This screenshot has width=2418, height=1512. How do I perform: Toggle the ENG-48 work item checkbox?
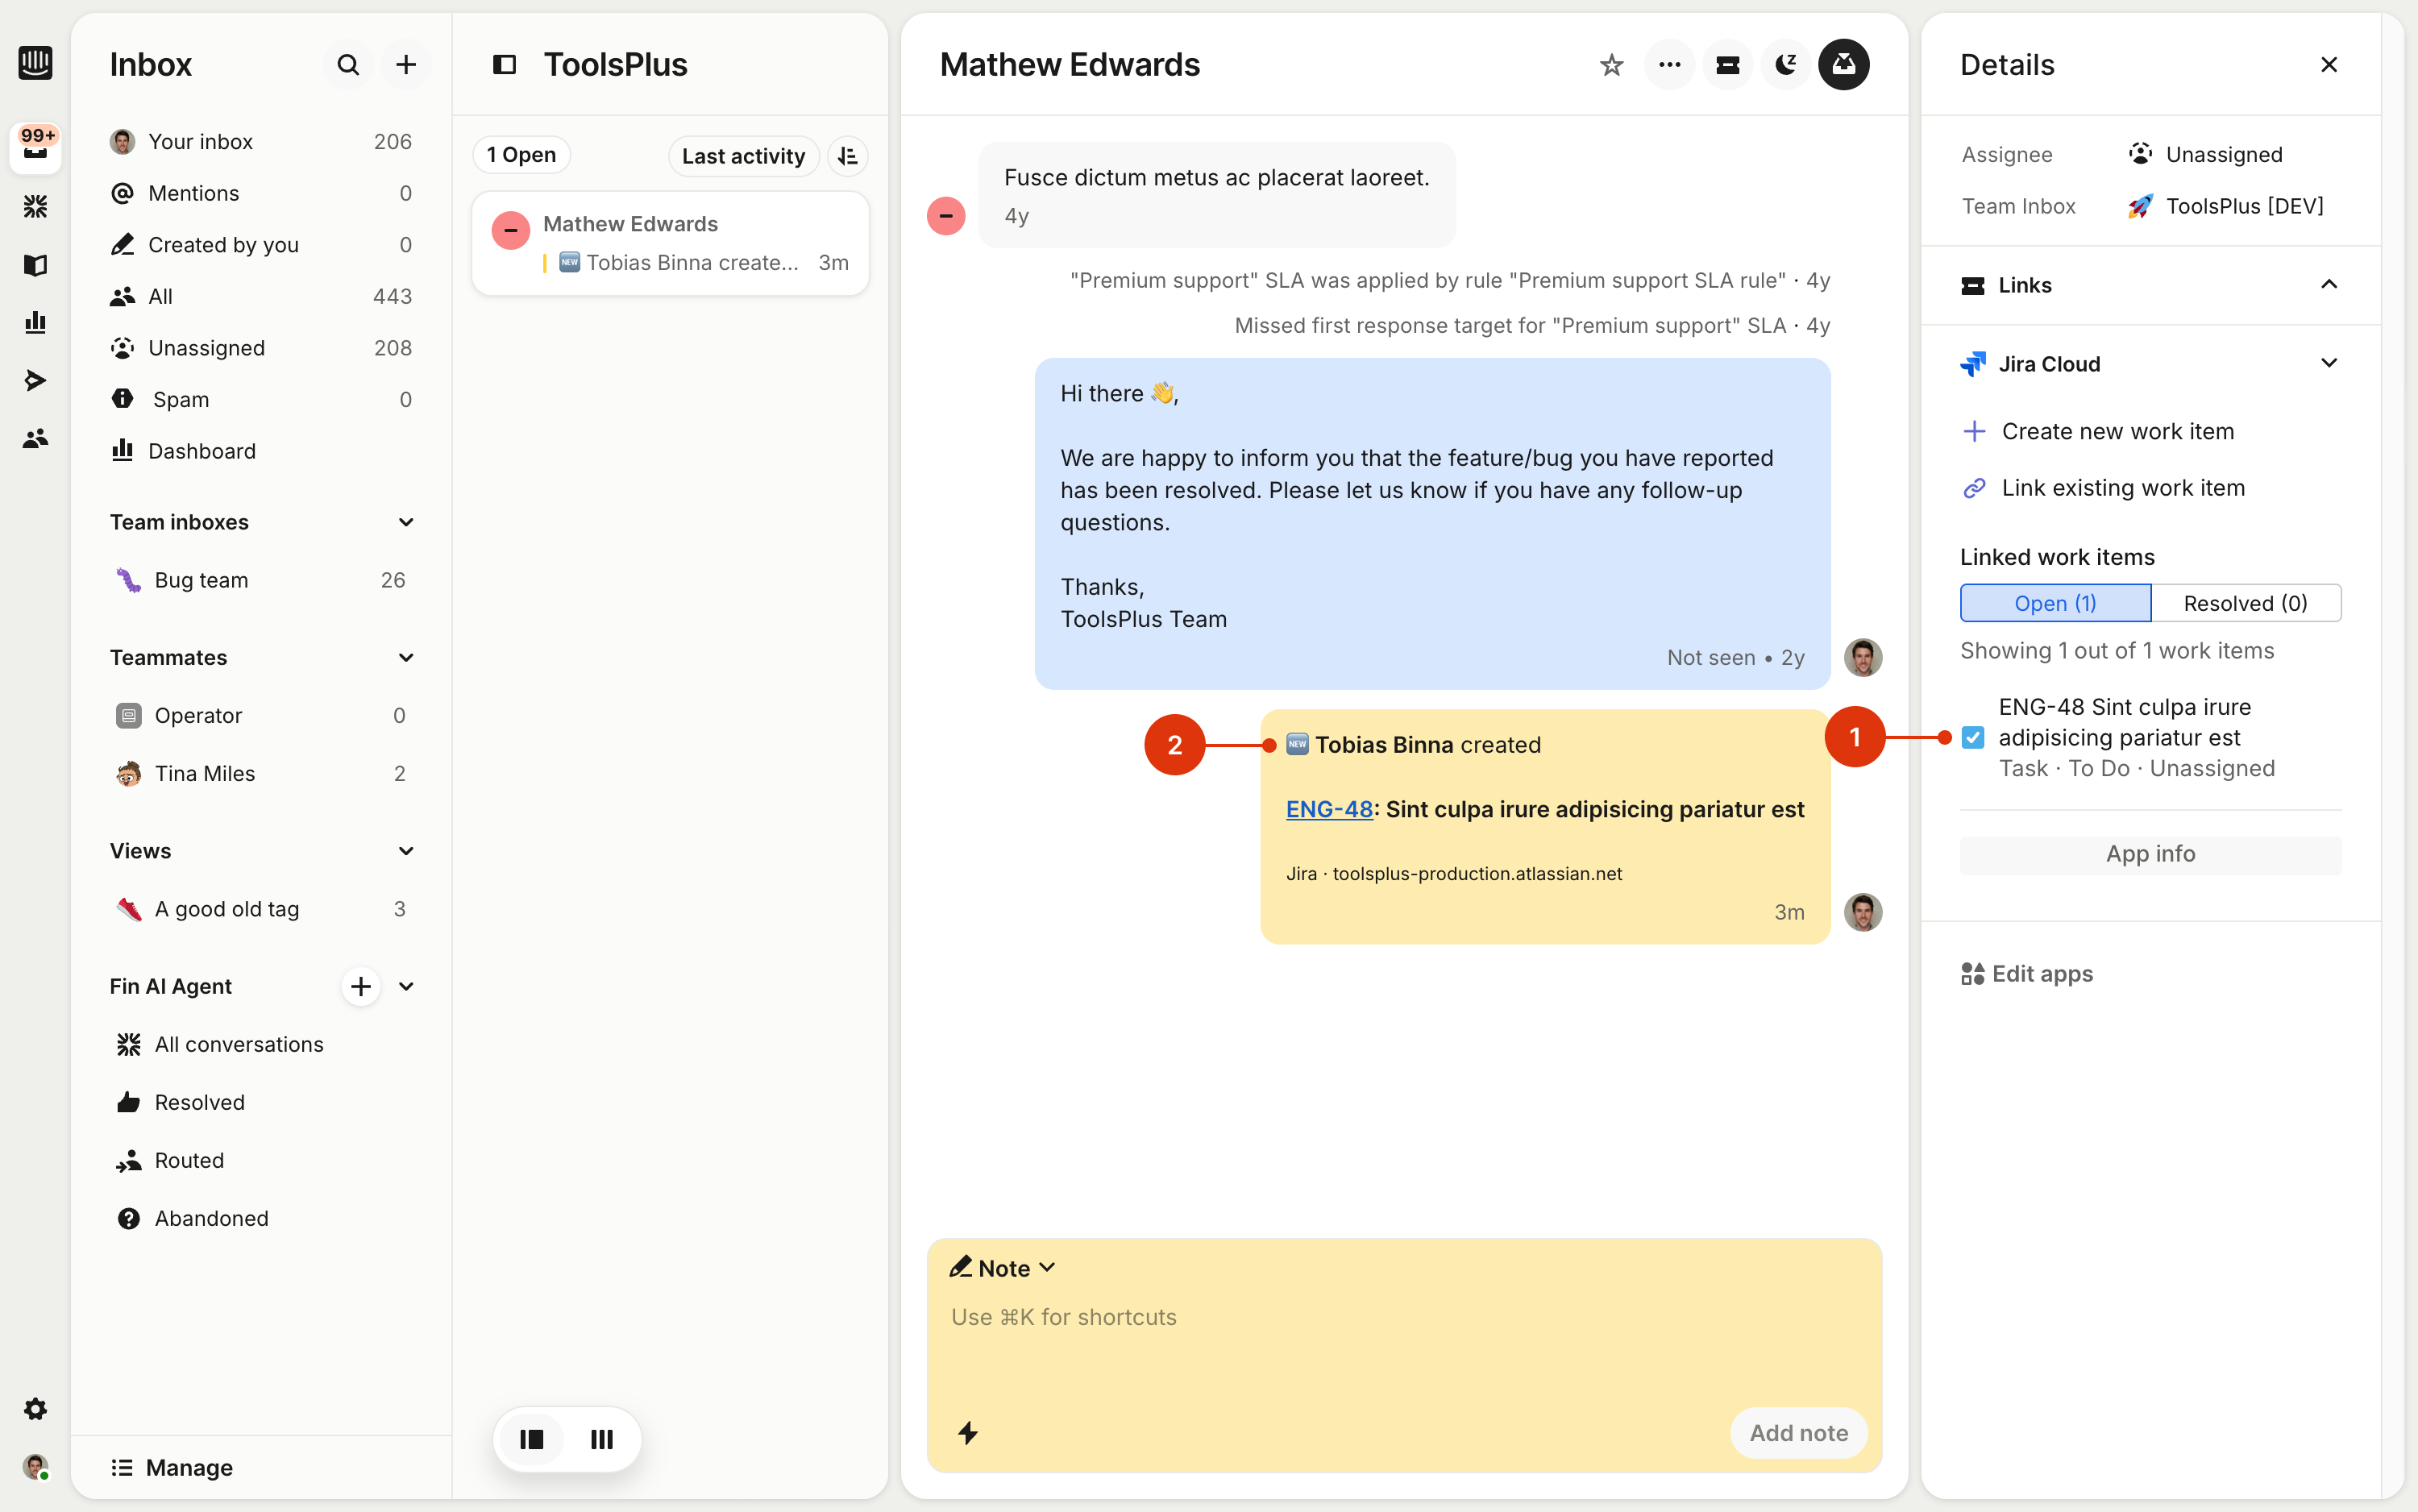(x=1972, y=738)
